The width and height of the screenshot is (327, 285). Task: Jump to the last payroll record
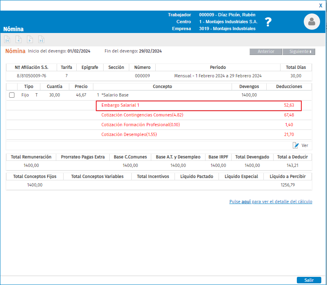pos(41,39)
